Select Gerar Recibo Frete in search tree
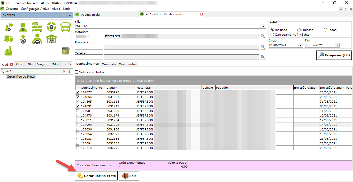Image resolution: width=353 pixels, height=182 pixels. click(21, 77)
